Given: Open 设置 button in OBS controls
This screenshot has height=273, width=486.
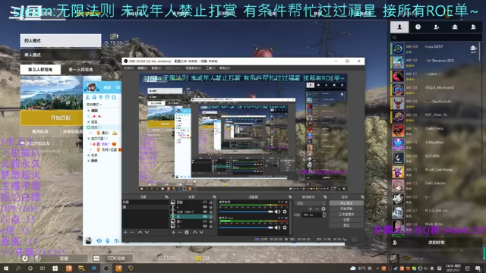Looking at the screenshot, I should [346, 220].
